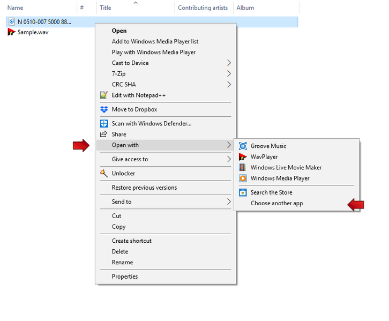Select Choose another app
The image size is (389, 321).
296,203
